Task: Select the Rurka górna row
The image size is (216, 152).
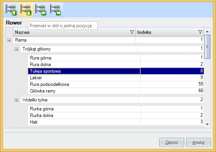Action: (x=116, y=109)
